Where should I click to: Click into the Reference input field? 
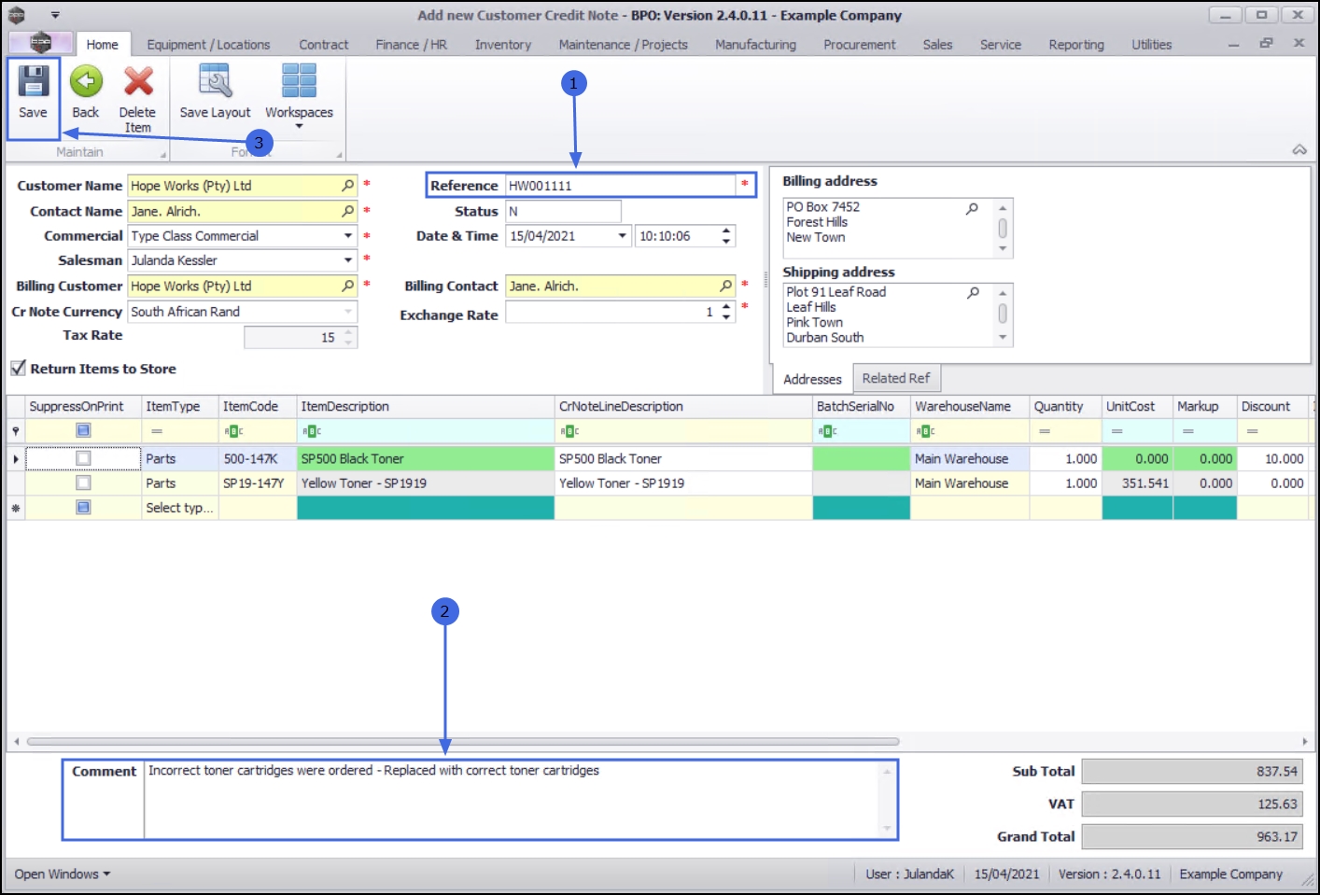pyautogui.click(x=620, y=186)
